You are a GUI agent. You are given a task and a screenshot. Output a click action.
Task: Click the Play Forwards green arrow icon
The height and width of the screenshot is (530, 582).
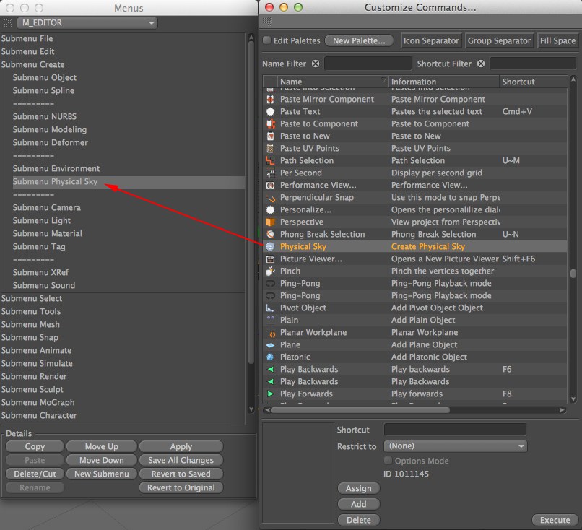tap(270, 394)
